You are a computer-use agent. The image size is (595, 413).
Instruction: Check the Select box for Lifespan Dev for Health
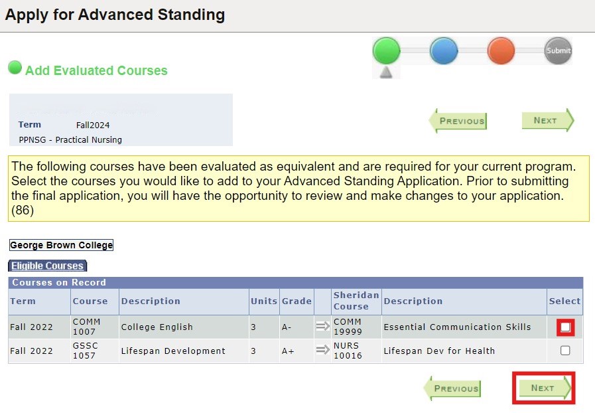pos(565,351)
